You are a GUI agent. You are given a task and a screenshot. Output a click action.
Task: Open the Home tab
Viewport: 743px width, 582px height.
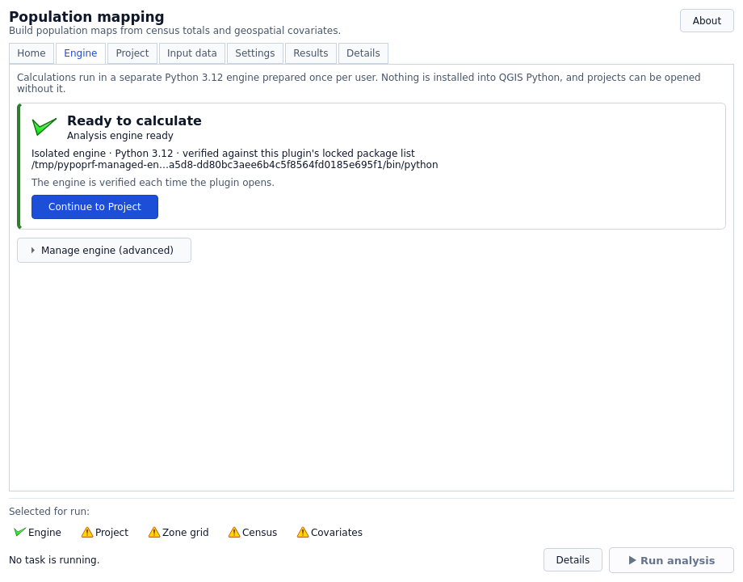(31, 53)
